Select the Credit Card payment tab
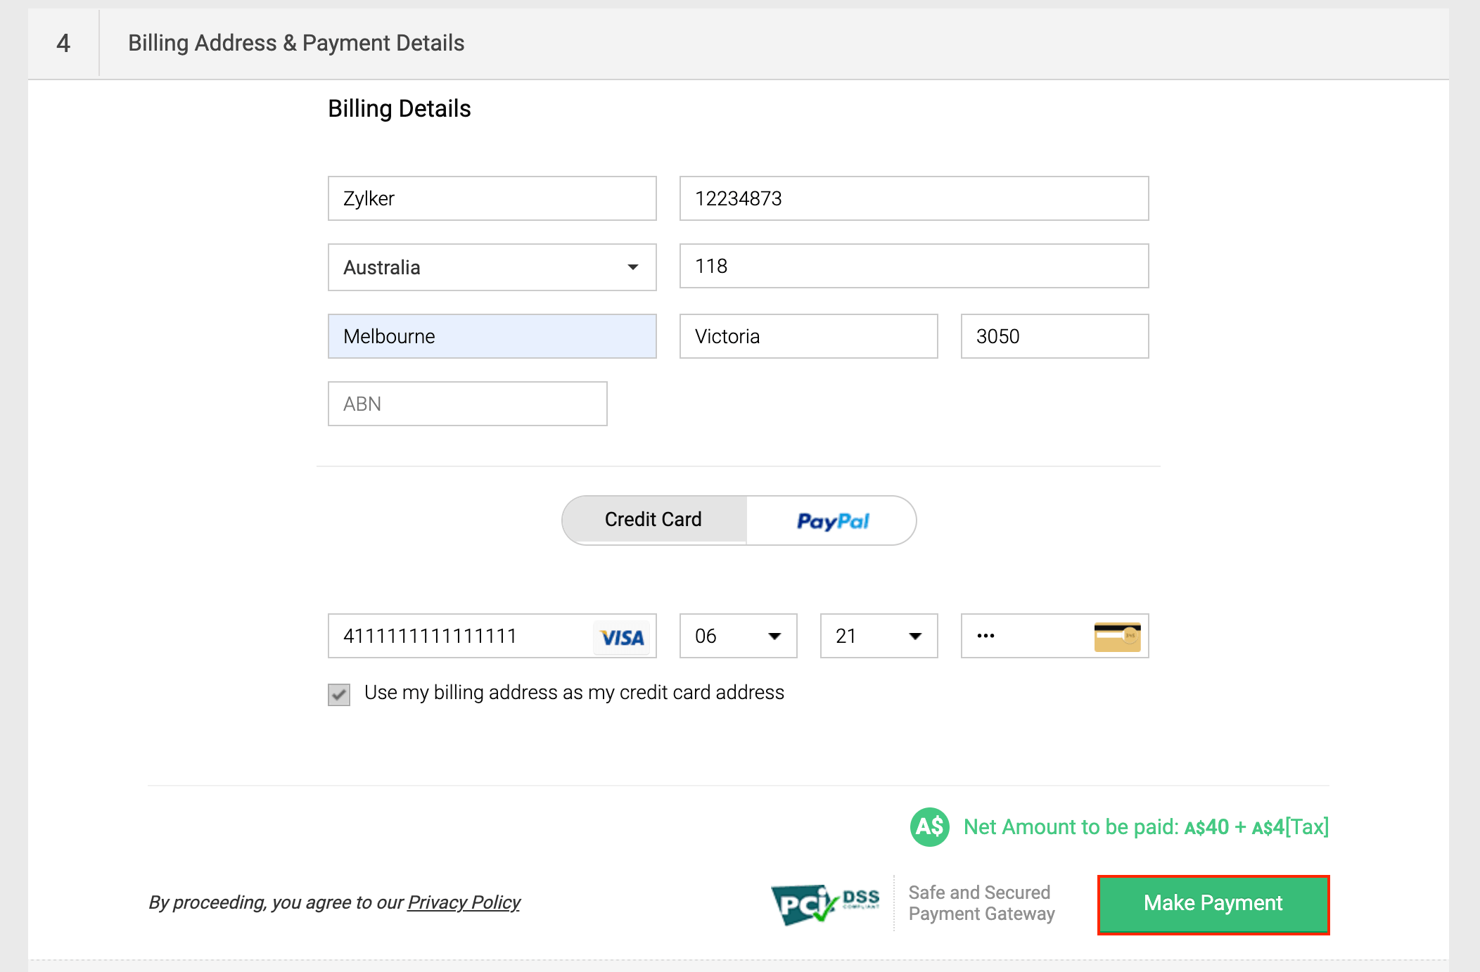This screenshot has height=972, width=1480. click(x=653, y=520)
